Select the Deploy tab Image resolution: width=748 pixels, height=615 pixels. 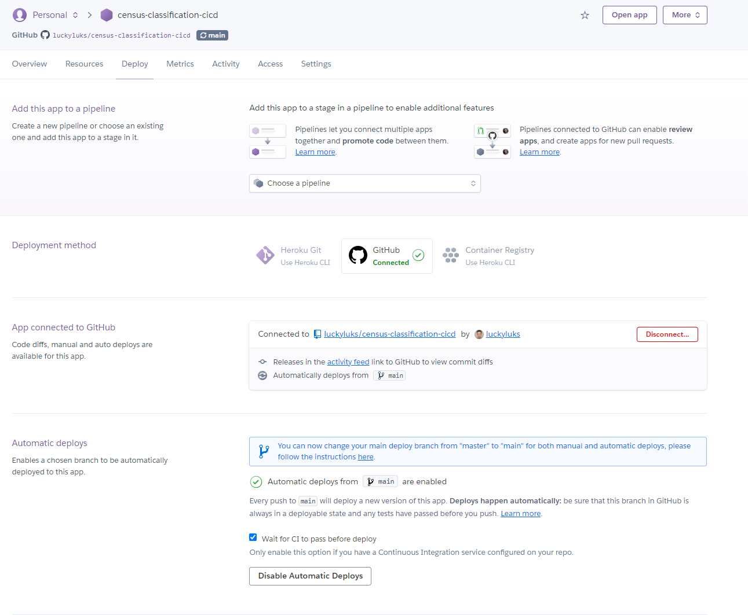point(135,64)
